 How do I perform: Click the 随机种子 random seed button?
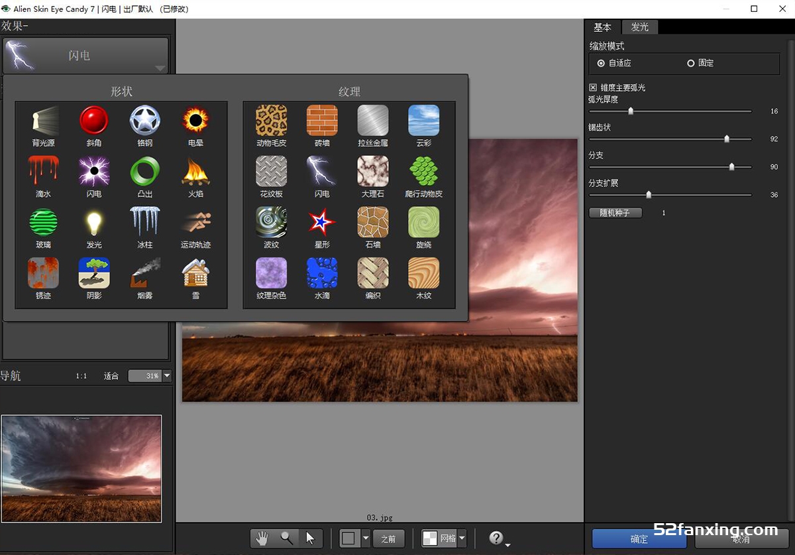(615, 213)
